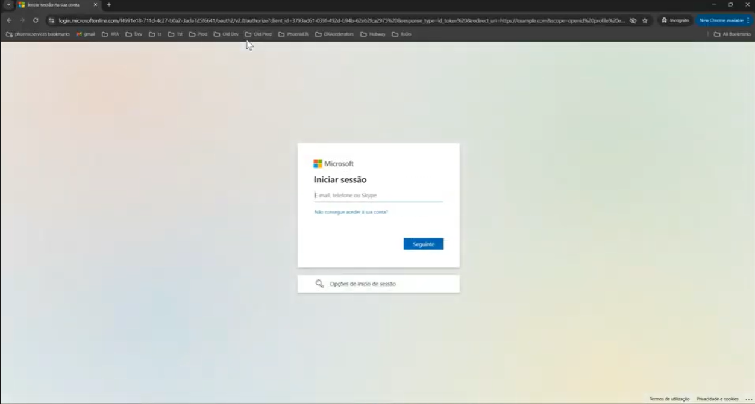Click 'Não consegue aceder à sua conta?' link
Viewport: 755px width, 404px height.
[351, 212]
